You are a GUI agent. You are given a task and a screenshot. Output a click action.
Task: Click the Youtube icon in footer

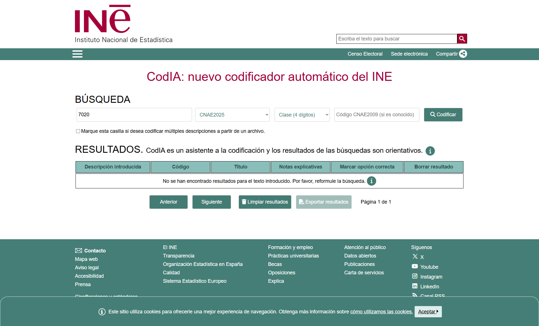[415, 266]
